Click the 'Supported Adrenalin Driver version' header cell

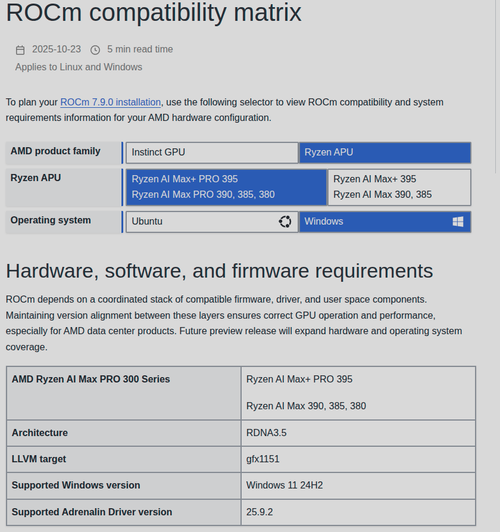pos(124,512)
